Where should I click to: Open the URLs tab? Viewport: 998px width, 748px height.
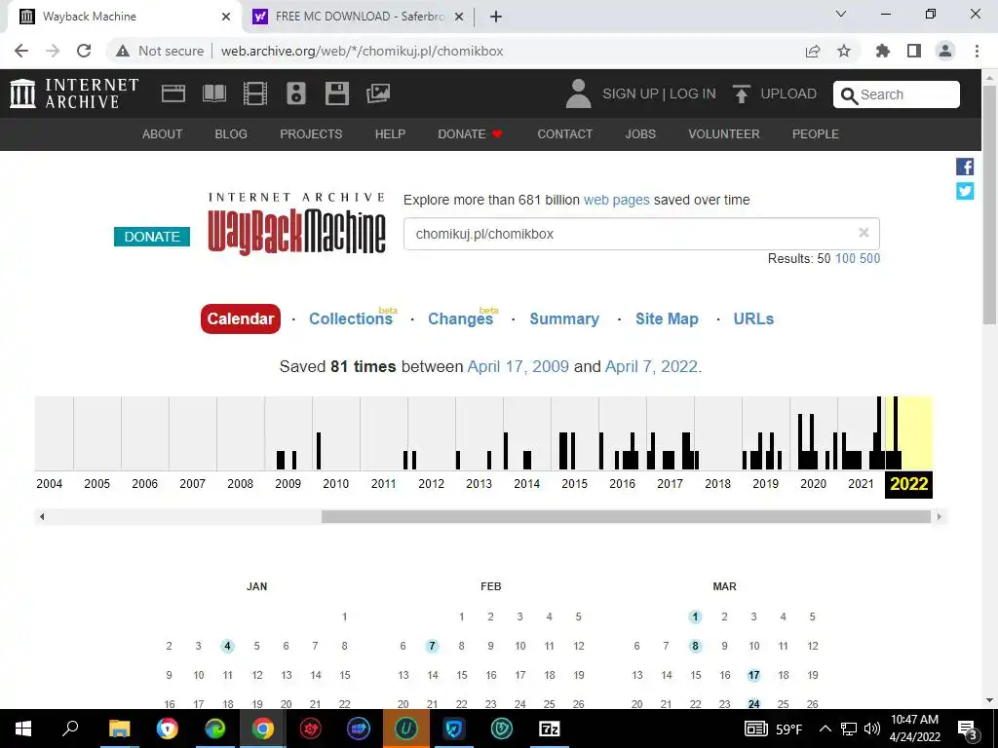753,318
